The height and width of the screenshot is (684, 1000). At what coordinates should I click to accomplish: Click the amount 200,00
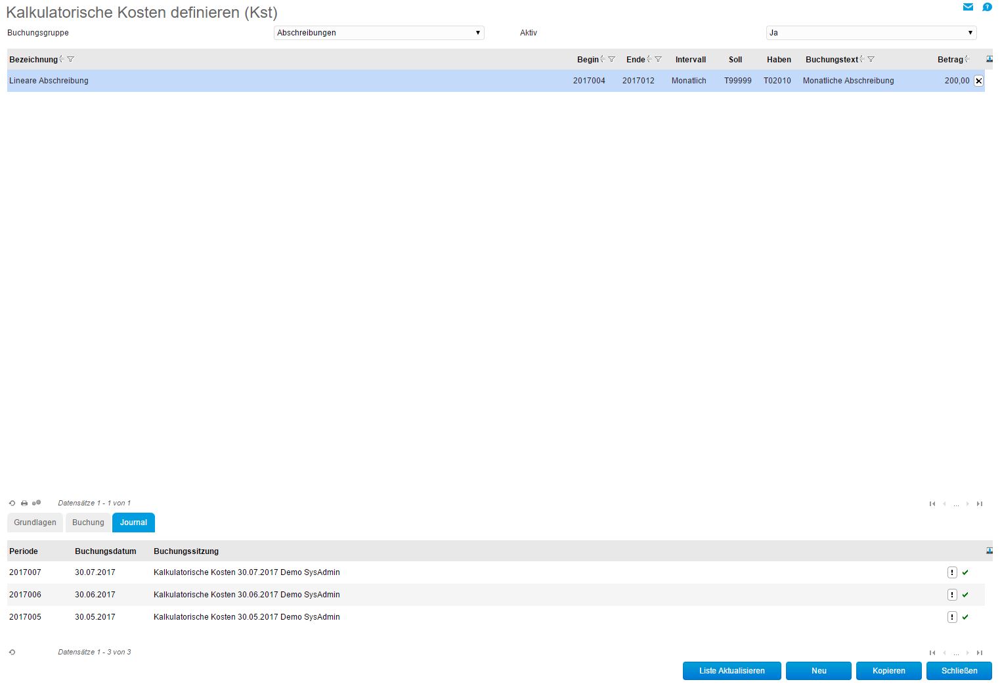coord(957,81)
